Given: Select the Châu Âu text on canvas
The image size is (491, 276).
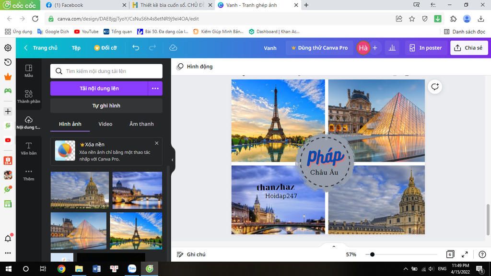Looking at the screenshot, I should (x=324, y=172).
